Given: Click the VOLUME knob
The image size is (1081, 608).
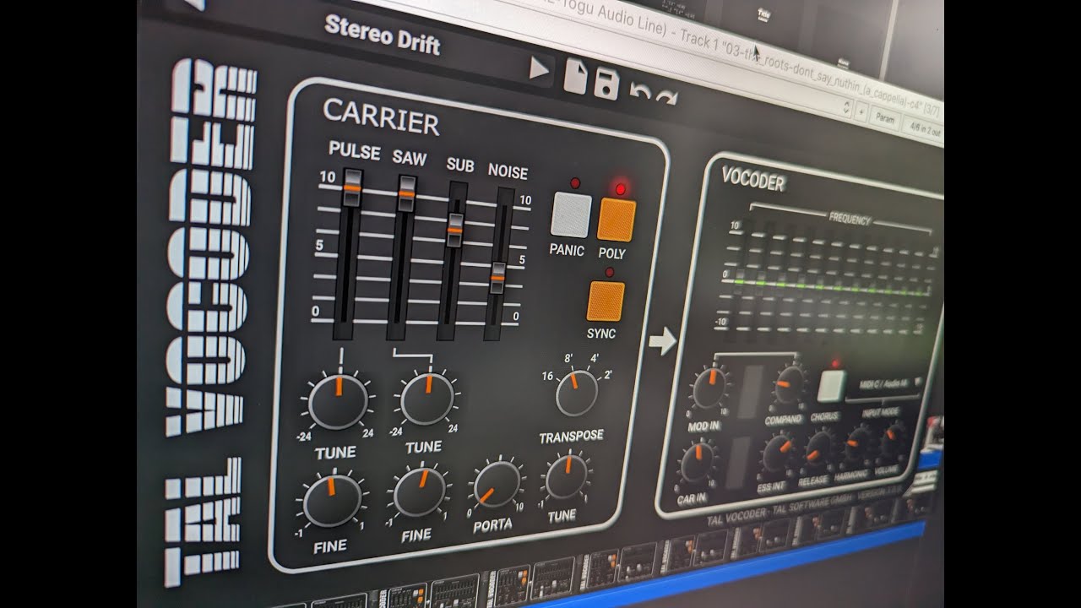Looking at the screenshot, I should coord(892,439).
